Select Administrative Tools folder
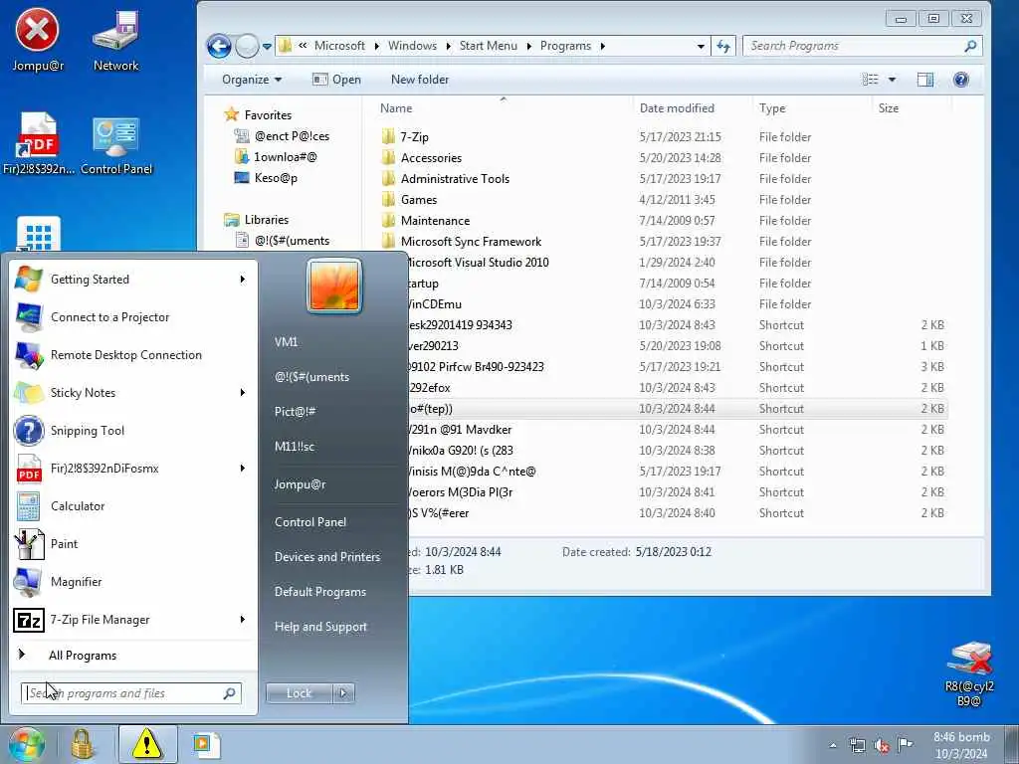The width and height of the screenshot is (1019, 764). [x=455, y=179]
